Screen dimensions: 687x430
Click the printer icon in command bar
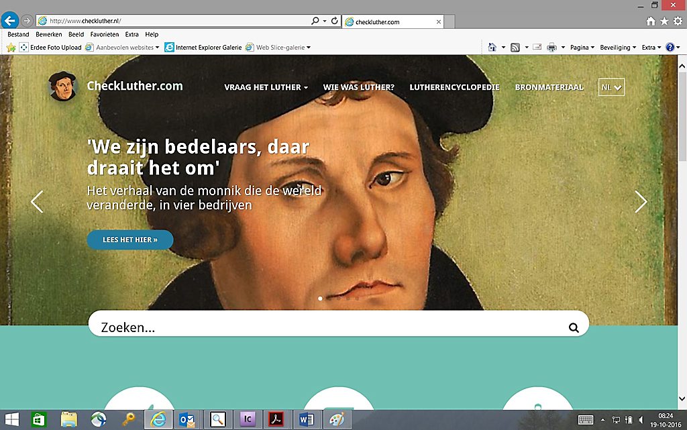pos(551,48)
